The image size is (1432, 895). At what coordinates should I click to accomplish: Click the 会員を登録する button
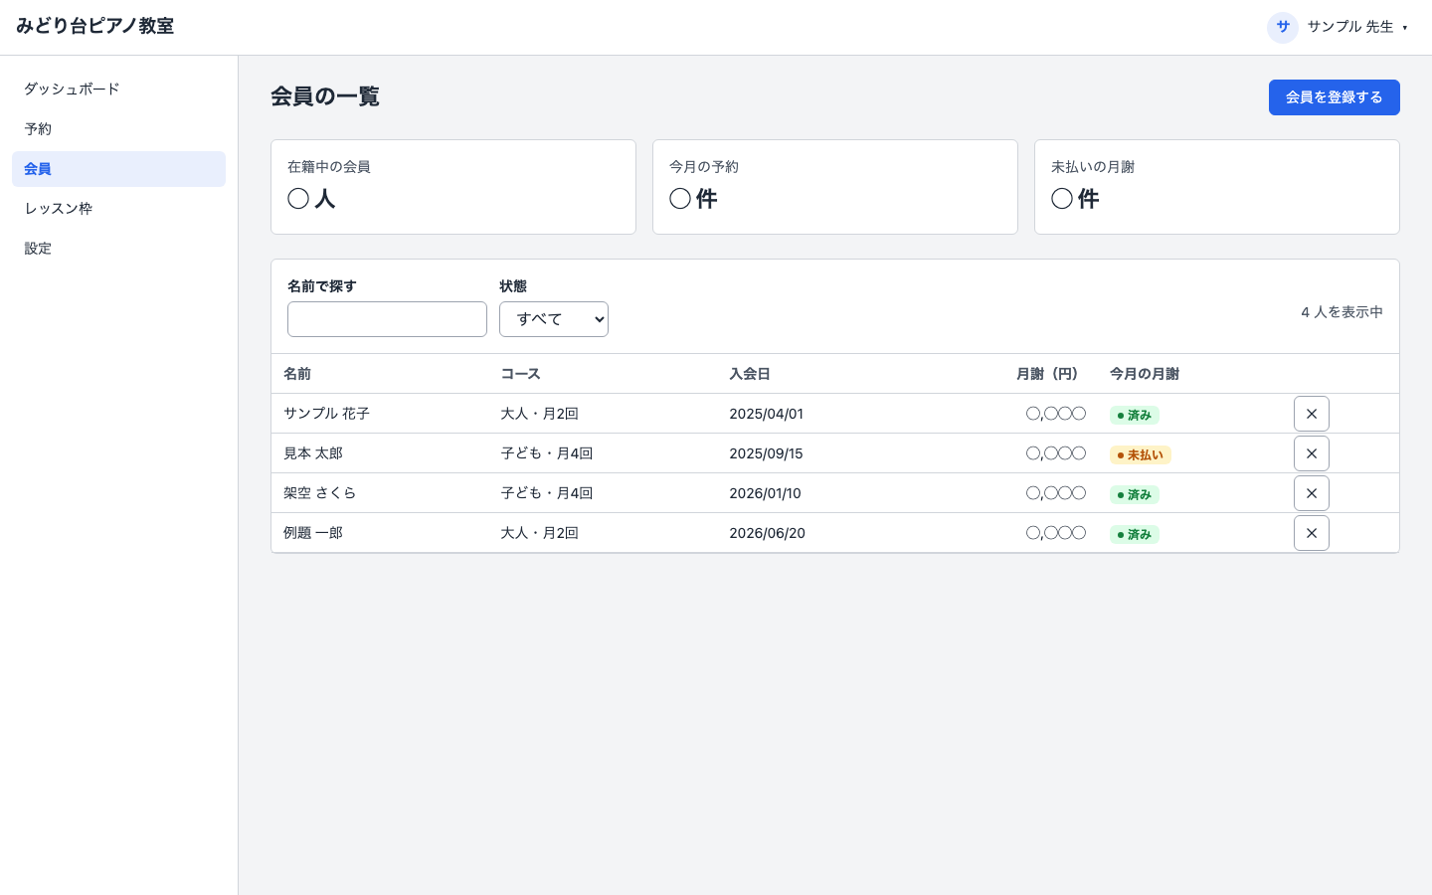1334,97
